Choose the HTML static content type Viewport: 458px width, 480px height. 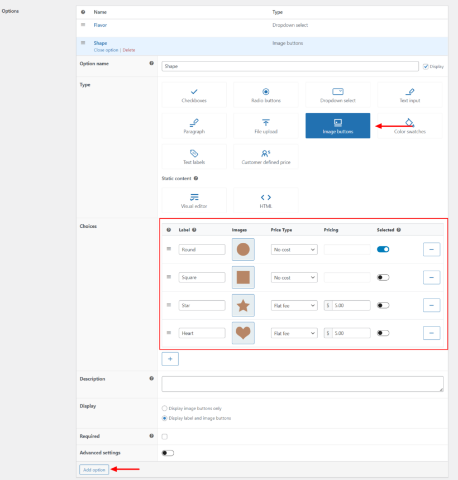tap(265, 200)
